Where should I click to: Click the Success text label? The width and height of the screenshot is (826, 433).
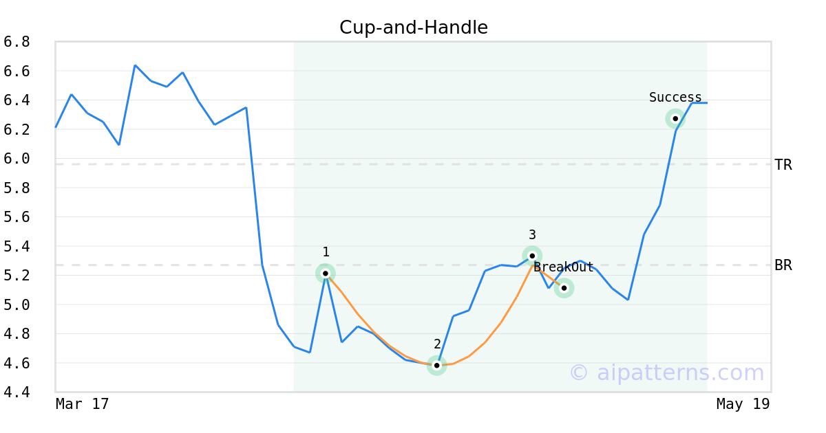(x=675, y=98)
